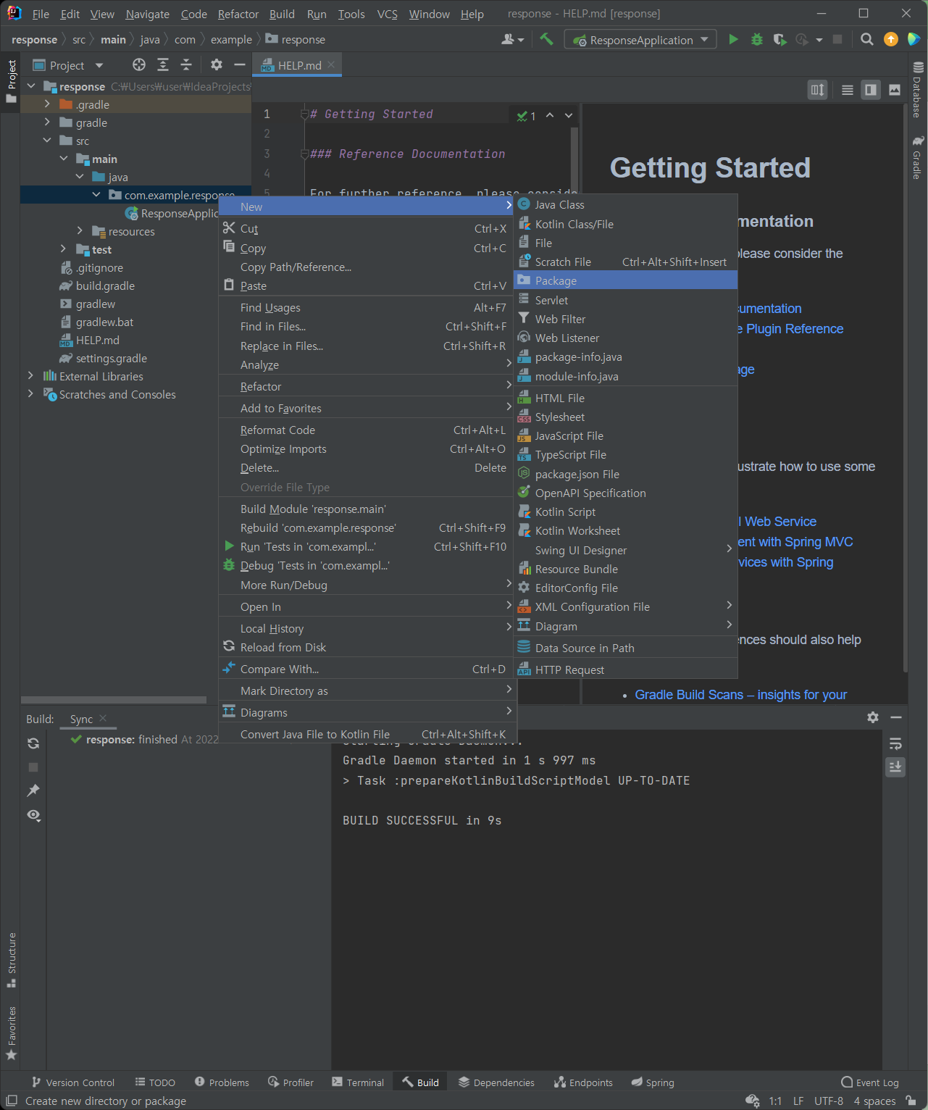
Task: Click the Sync reload icon in Build panel
Action: [x=33, y=743]
